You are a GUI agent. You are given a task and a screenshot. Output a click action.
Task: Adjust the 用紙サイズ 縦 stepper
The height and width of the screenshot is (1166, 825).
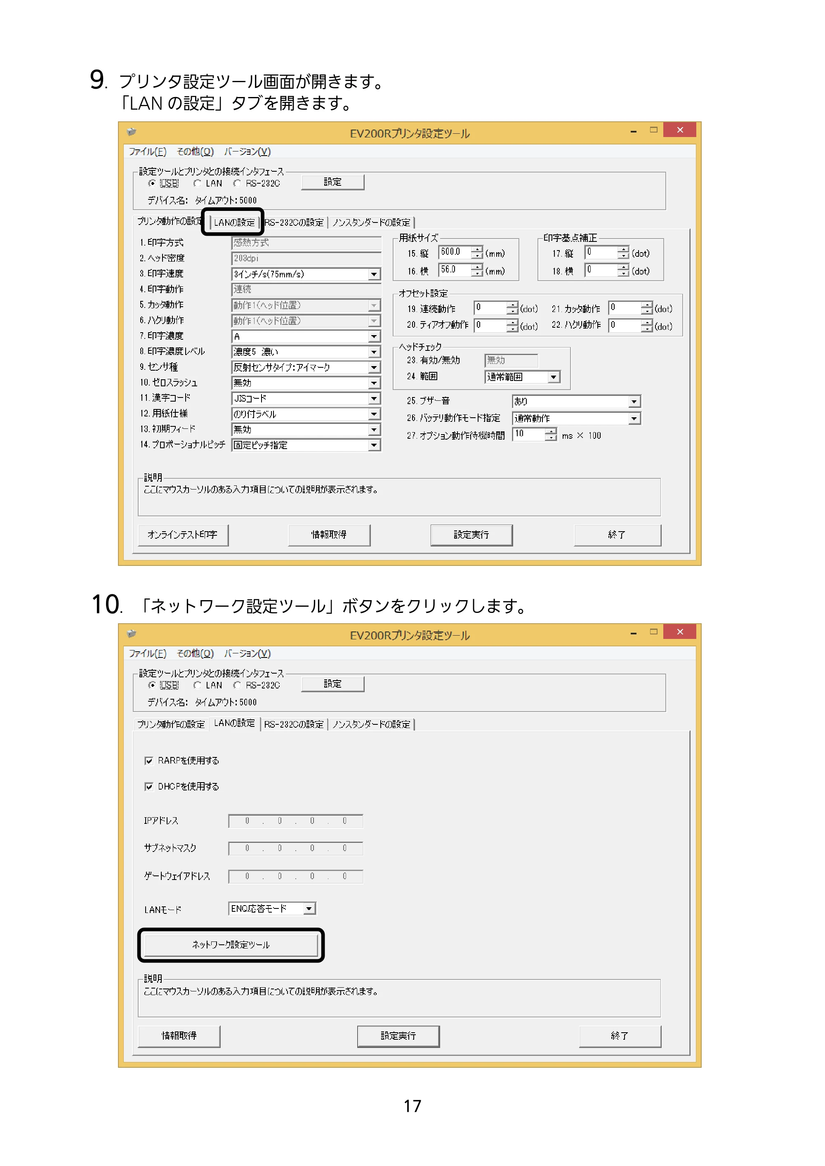tap(476, 253)
